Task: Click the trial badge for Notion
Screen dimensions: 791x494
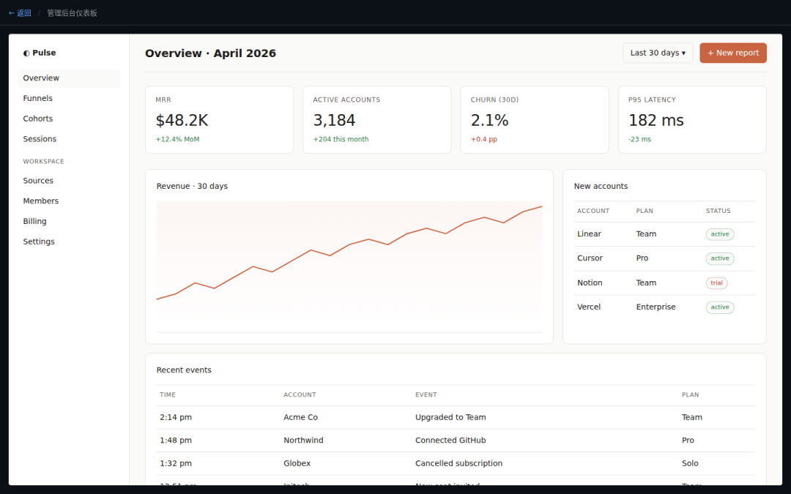Action: tap(716, 282)
